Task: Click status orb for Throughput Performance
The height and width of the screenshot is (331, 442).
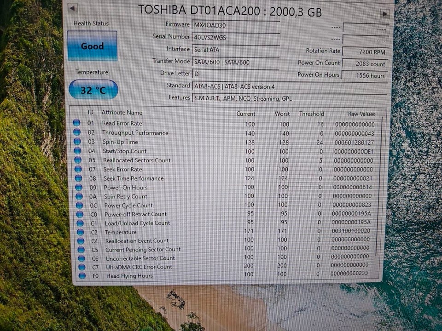Action: coord(77,132)
